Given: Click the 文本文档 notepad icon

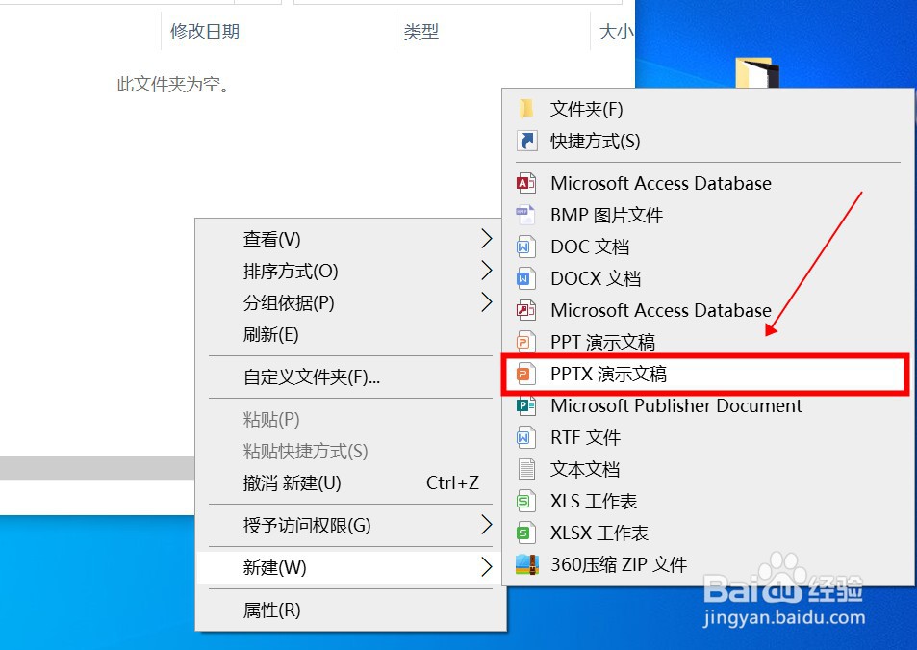Looking at the screenshot, I should click(525, 469).
